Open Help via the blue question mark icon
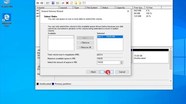Viewport: 186px width, 104px height. [53, 3]
